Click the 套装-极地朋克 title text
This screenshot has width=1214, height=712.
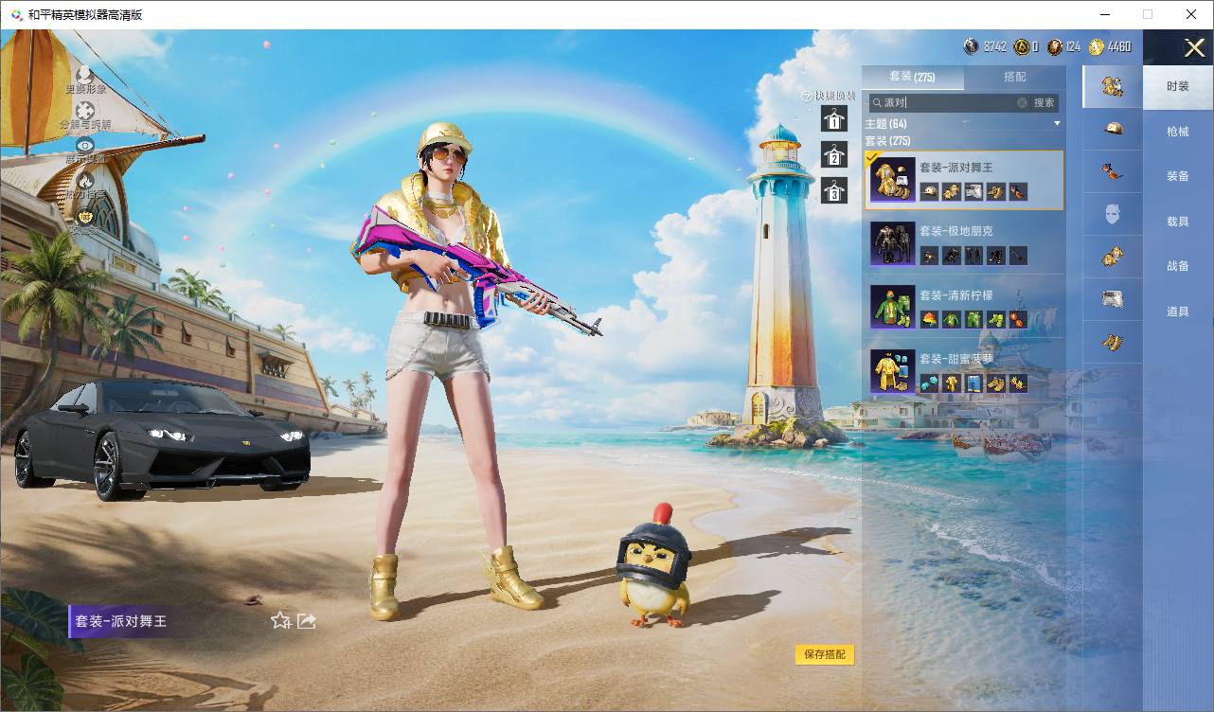point(955,231)
